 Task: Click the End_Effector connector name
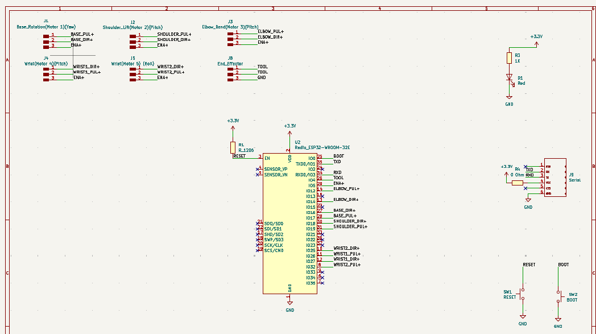tap(230, 64)
